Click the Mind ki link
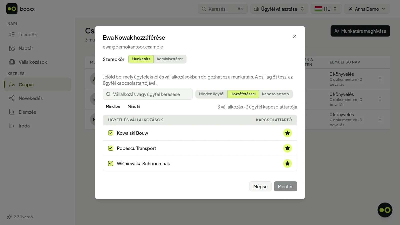The height and width of the screenshot is (225, 400). (x=134, y=106)
